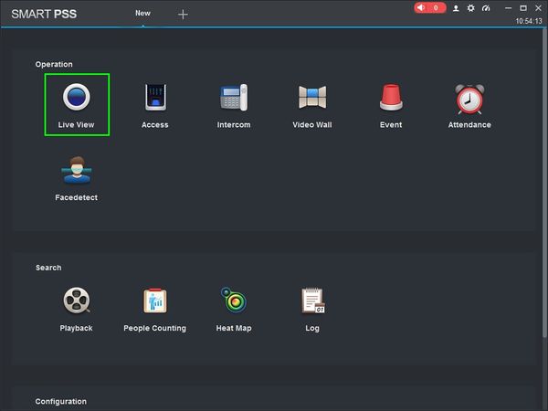The height and width of the screenshot is (411, 548).
Task: Open the system status gauge icon
Action: pos(486,8)
